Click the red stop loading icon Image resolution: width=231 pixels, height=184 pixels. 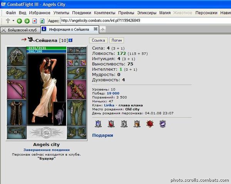pos(35,21)
